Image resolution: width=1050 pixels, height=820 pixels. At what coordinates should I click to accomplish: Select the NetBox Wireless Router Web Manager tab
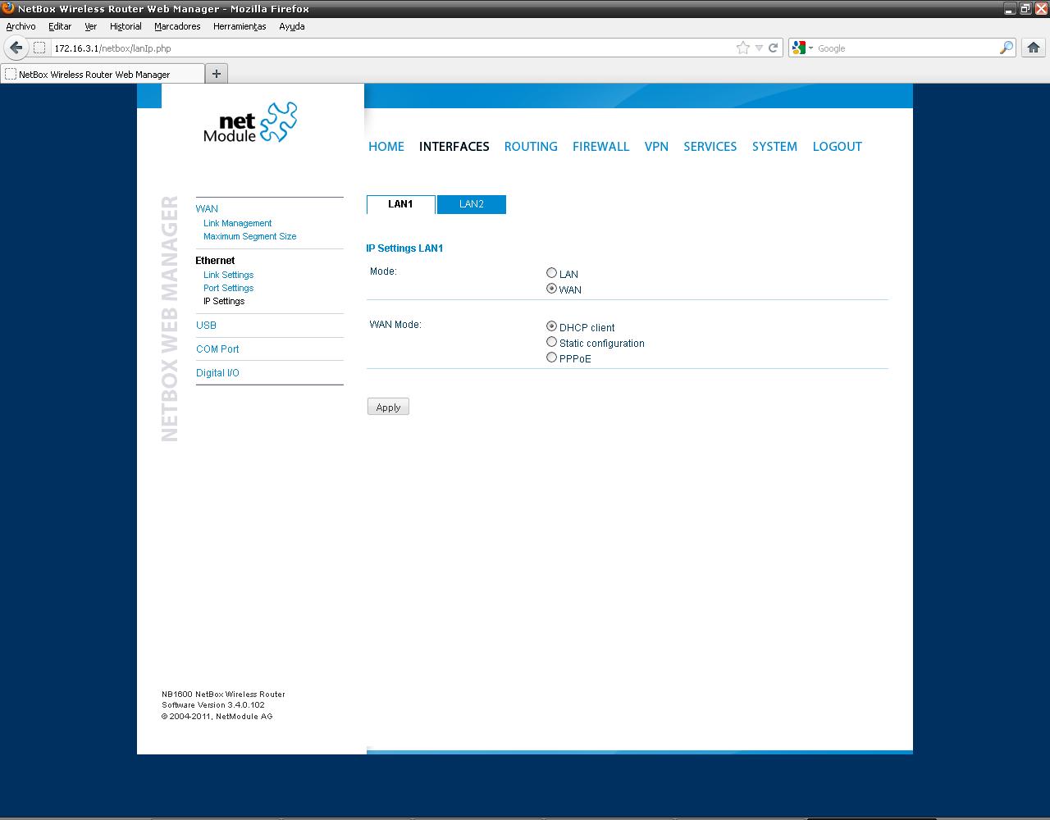103,74
